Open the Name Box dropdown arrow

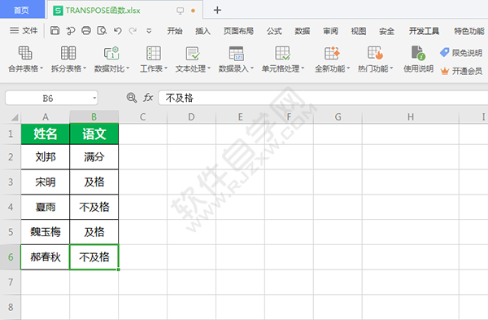click(x=94, y=99)
